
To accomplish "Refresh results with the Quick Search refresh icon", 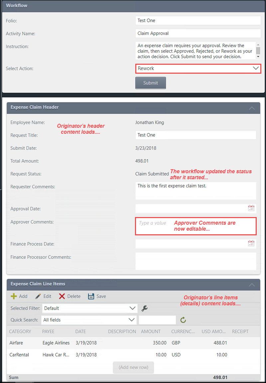I will coord(183,320).
